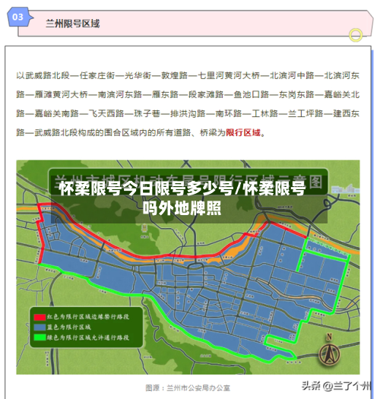Viewport: 380px width, 399px height.
Task: Click the words "南滨河东路" in the paragraph
Action: pos(119,94)
